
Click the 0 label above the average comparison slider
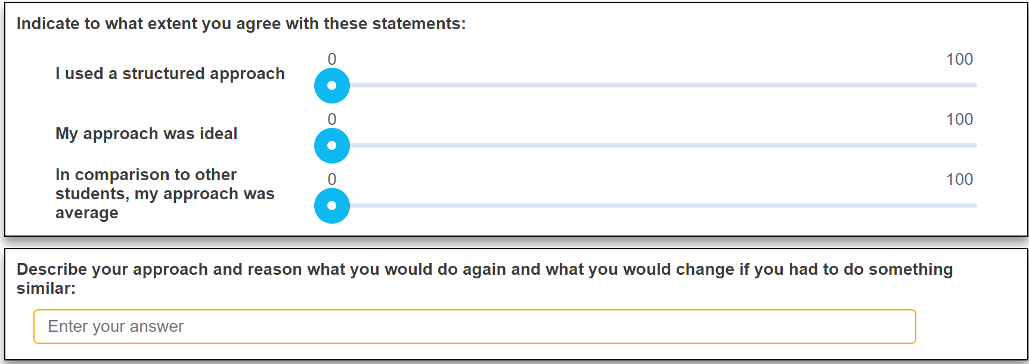pos(332,180)
